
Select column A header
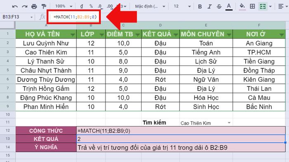point(46,25)
